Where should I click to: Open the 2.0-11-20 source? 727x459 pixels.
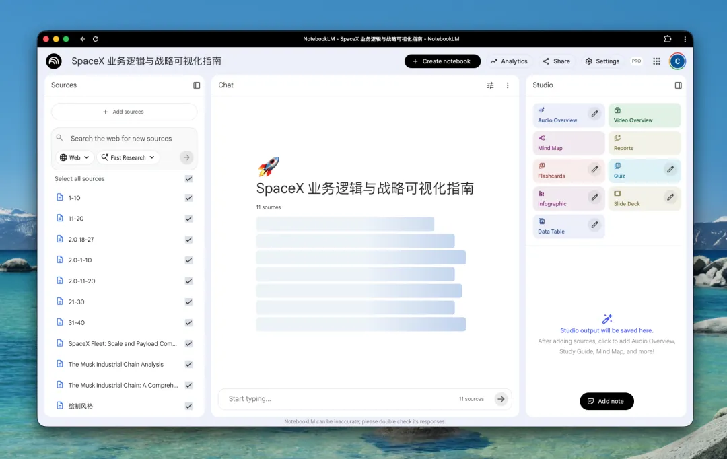[x=81, y=281]
